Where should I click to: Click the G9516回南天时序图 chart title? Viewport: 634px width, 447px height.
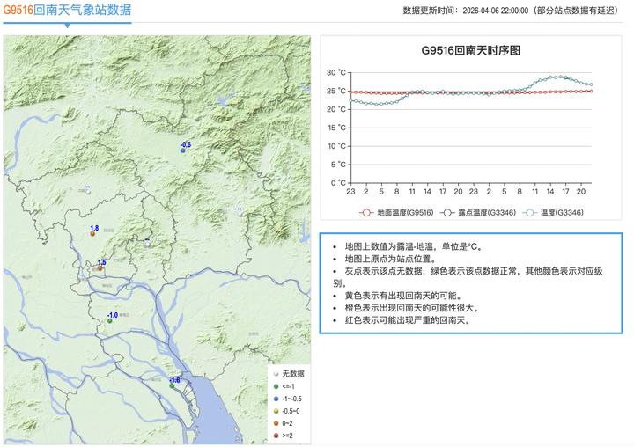coord(470,50)
